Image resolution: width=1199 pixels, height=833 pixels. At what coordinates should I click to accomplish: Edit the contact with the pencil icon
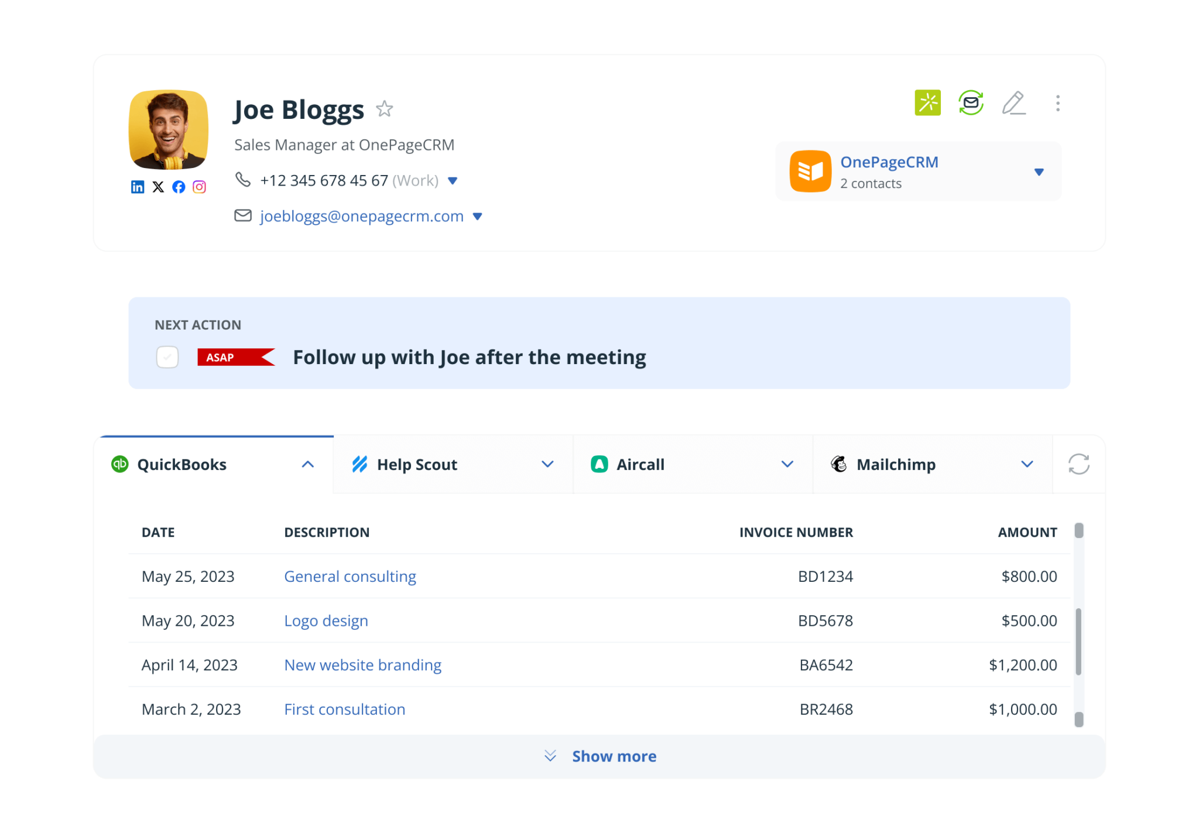[1014, 102]
